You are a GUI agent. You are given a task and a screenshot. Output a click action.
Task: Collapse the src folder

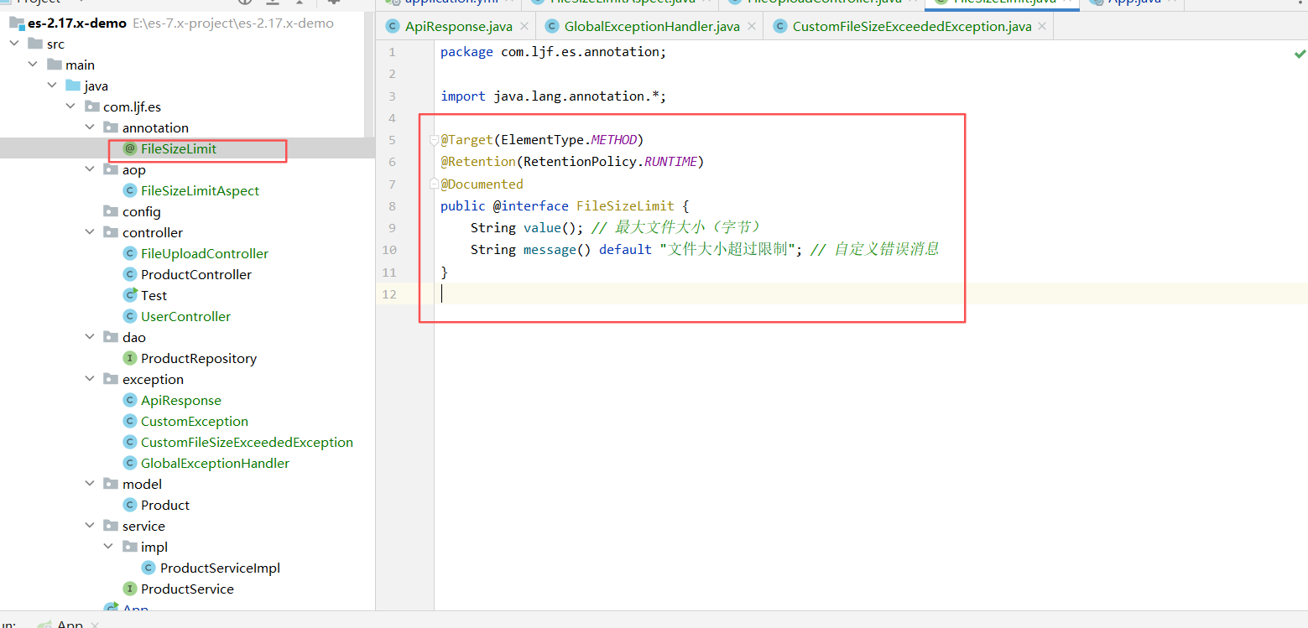pos(14,44)
